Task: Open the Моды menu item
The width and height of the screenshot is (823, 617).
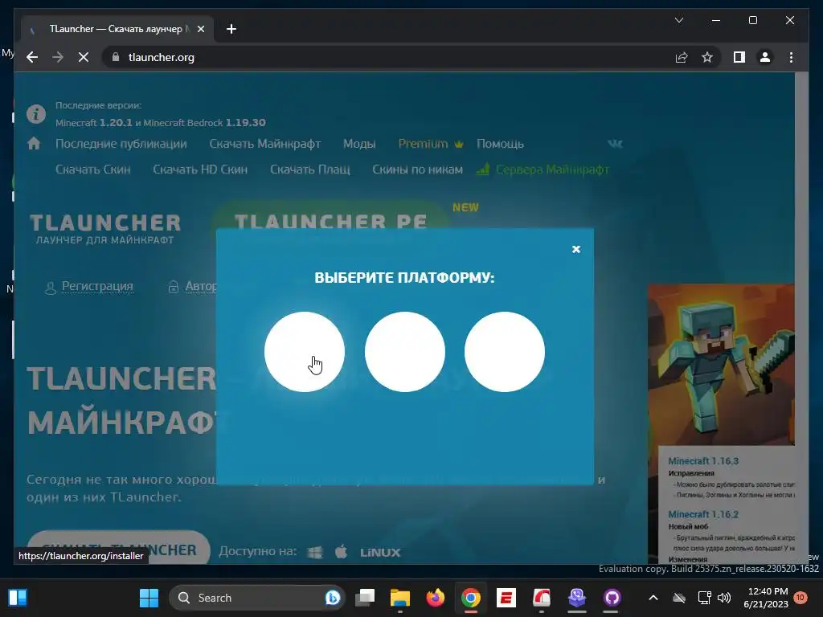Action: click(359, 144)
